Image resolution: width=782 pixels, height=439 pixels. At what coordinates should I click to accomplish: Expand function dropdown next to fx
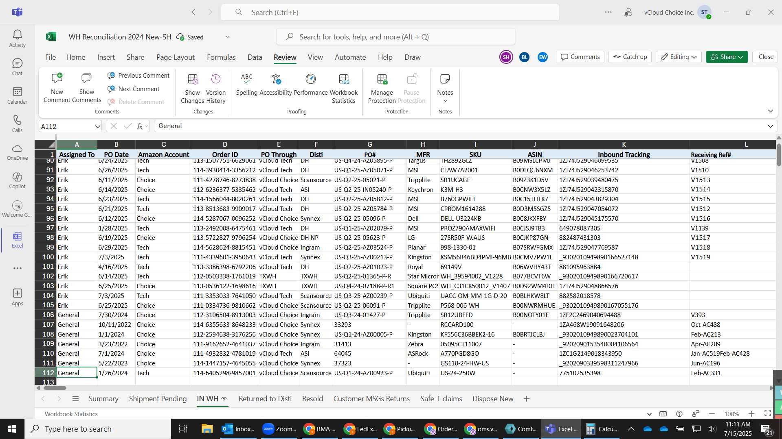pyautogui.click(x=147, y=126)
